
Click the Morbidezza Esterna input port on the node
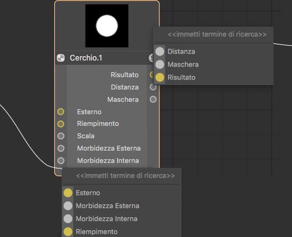click(61, 148)
